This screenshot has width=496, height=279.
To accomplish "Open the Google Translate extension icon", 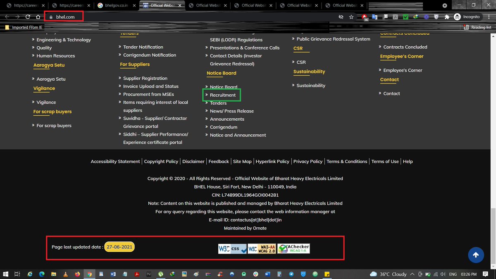I will pyautogui.click(x=375, y=17).
